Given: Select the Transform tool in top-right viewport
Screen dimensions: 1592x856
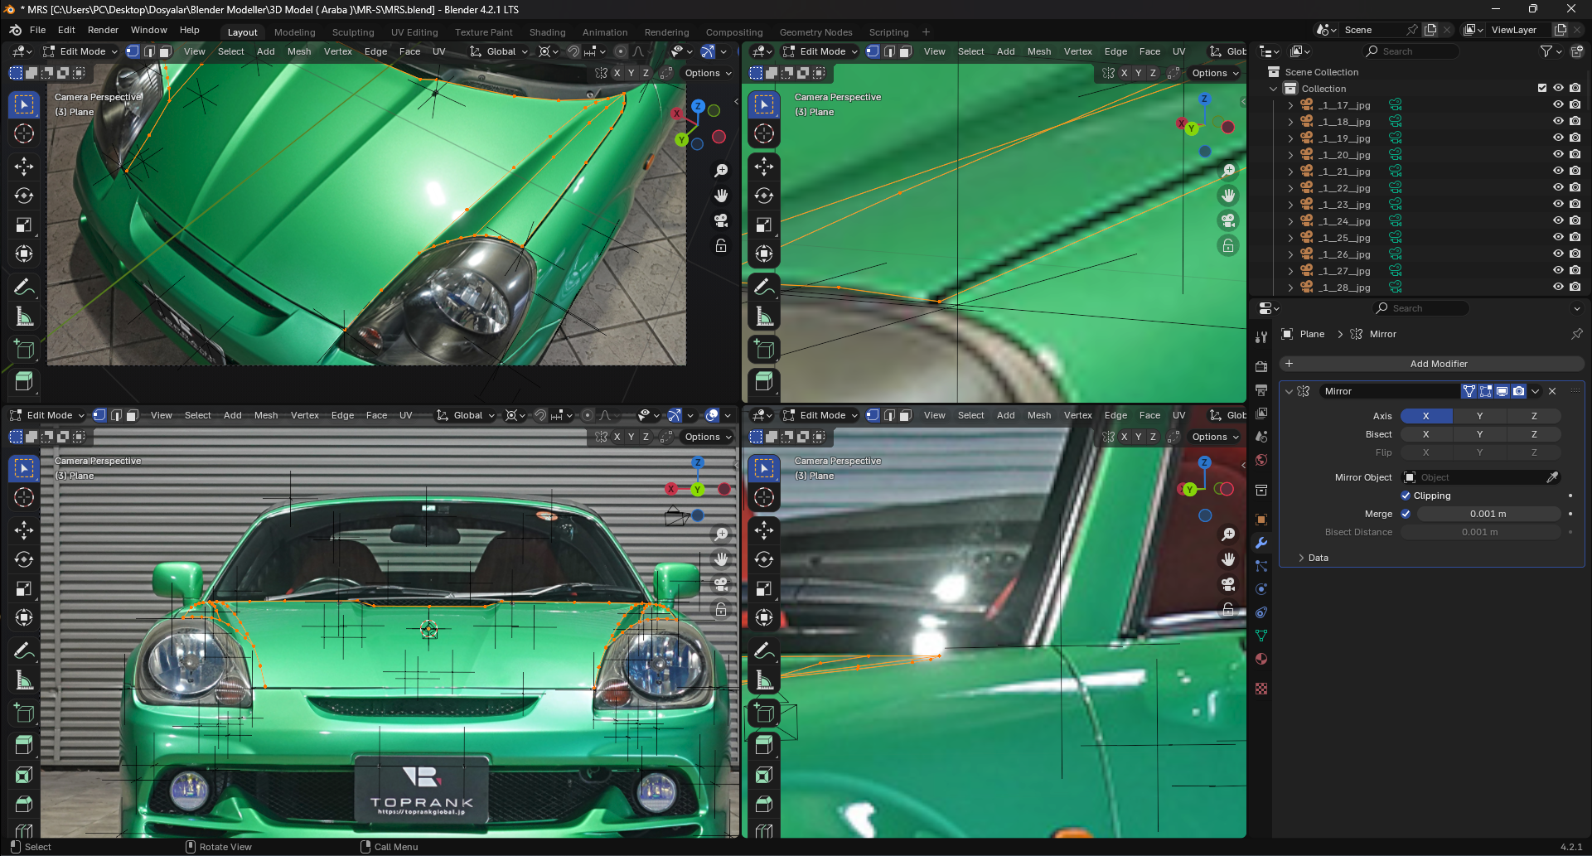Looking at the screenshot, I should (764, 254).
